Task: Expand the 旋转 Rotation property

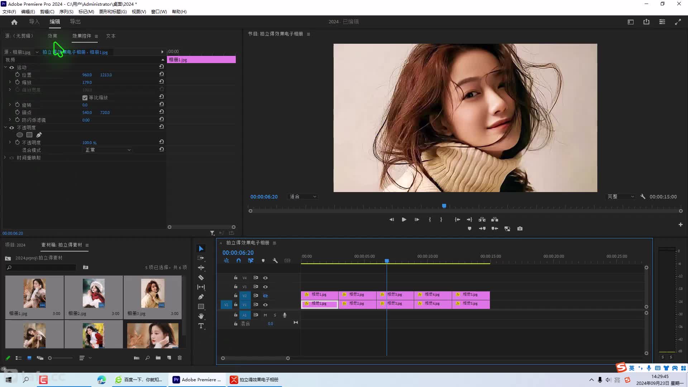Action: coord(10,105)
